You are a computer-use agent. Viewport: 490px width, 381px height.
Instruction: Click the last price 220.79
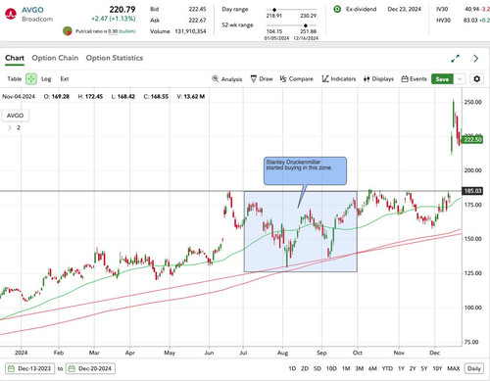tap(122, 10)
